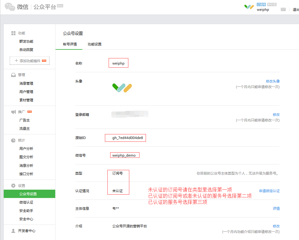Click the 管理 (Manage) section icon

(x=13, y=75)
